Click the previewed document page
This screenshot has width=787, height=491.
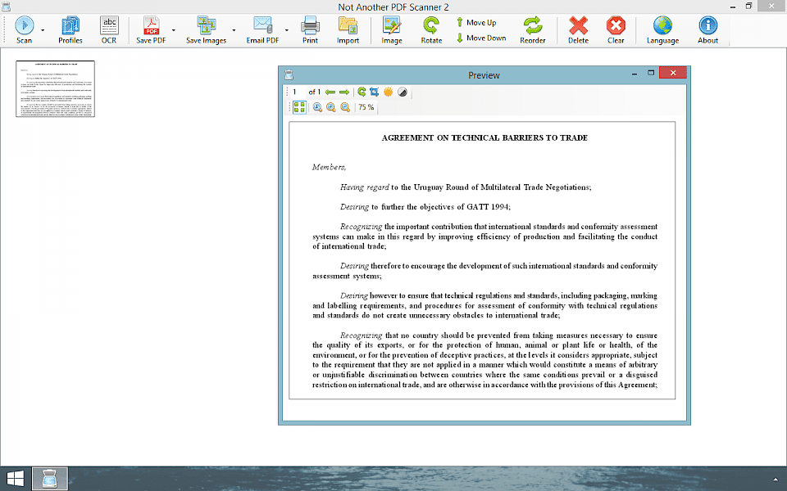point(482,260)
